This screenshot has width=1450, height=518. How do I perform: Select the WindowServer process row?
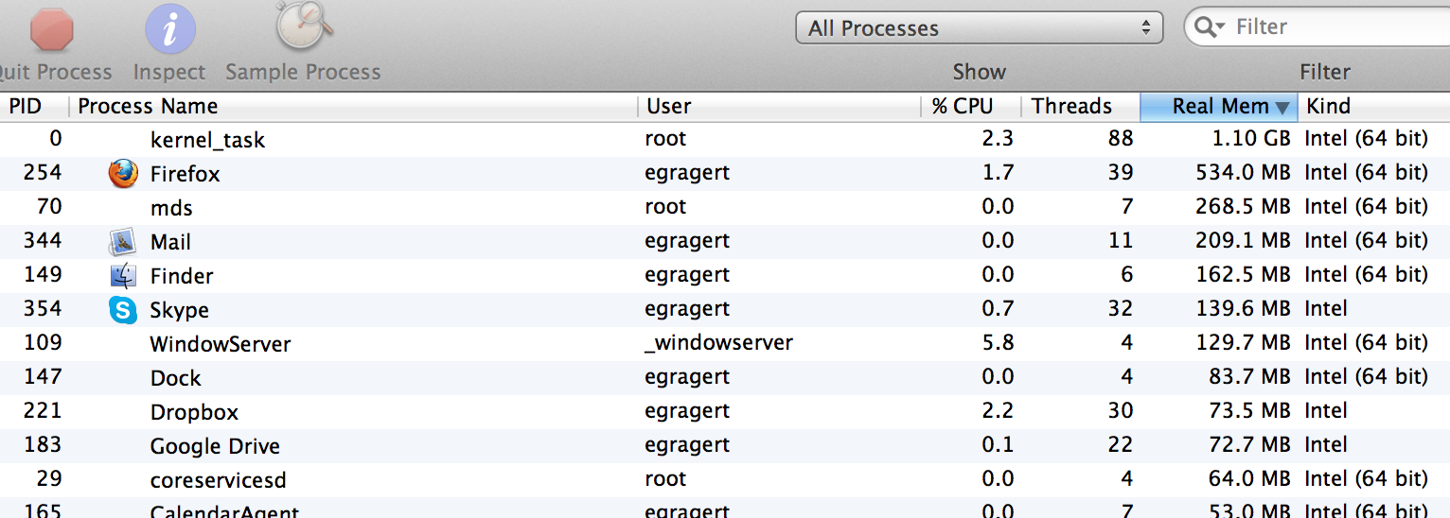(x=725, y=343)
